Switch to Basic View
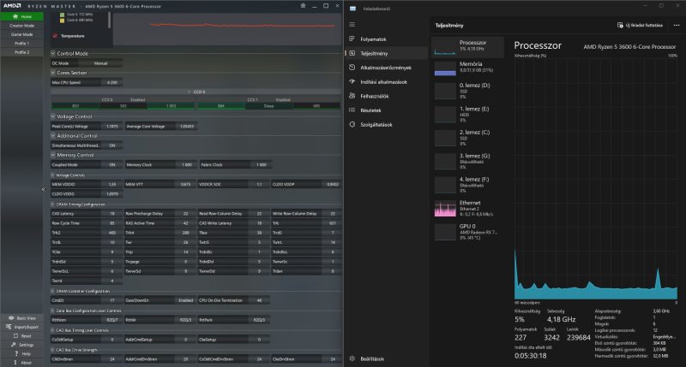 [x=21, y=317]
